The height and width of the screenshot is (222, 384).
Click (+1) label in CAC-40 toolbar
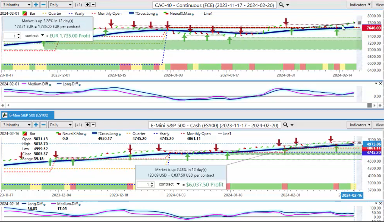78,5
